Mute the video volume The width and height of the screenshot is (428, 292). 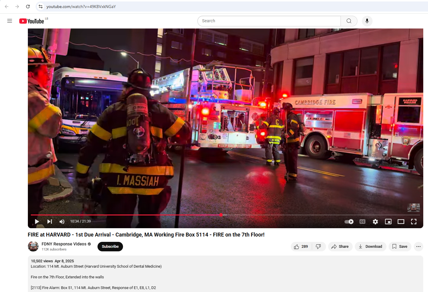(x=62, y=222)
